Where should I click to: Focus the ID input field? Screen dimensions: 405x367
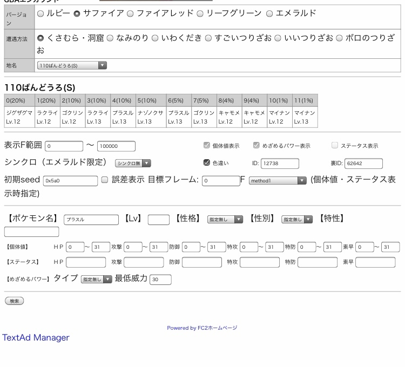click(x=280, y=164)
